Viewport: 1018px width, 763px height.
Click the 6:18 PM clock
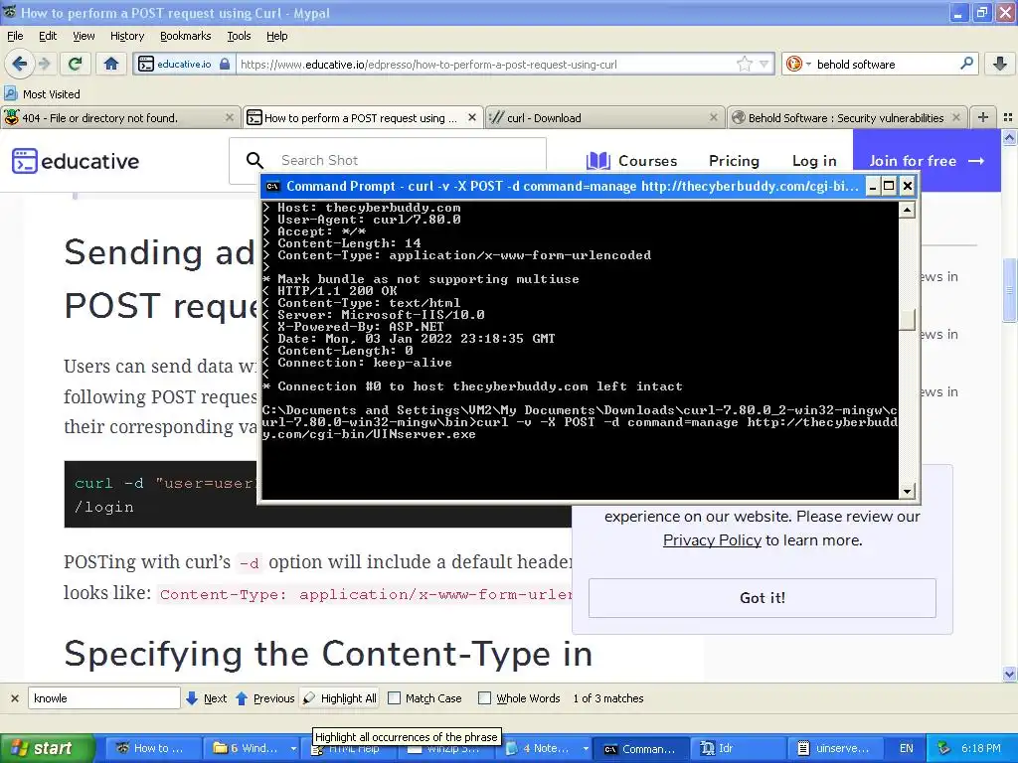point(980,749)
